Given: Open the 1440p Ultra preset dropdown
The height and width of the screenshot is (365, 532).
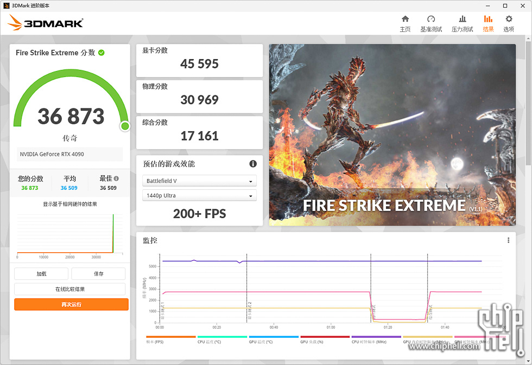Looking at the screenshot, I should 199,196.
